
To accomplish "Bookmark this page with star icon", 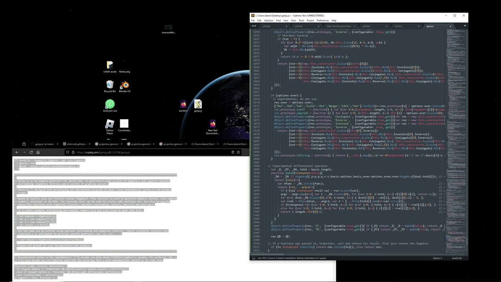I will [238, 152].
